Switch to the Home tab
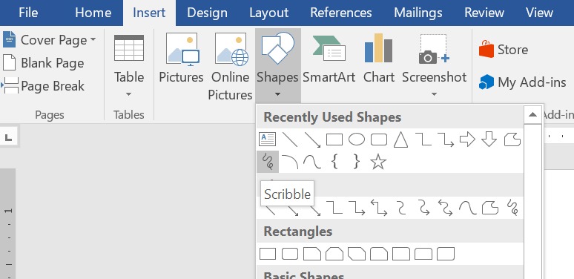This screenshot has width=574, height=279. click(93, 13)
